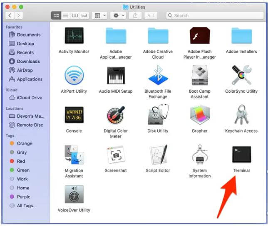Select ColorSync Utility icon
The width and height of the screenshot is (268, 226).
241,75
